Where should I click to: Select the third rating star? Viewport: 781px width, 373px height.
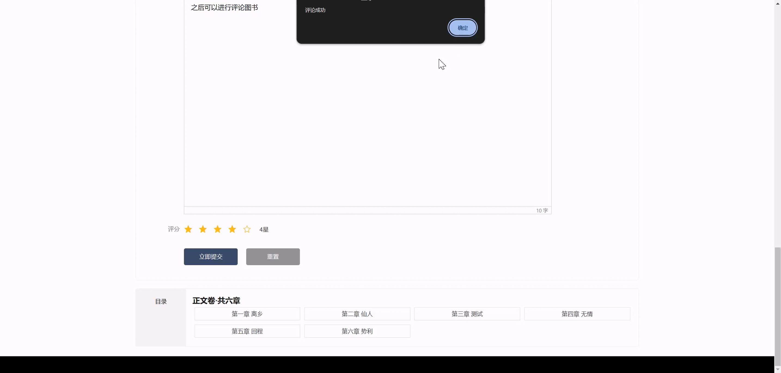click(217, 229)
